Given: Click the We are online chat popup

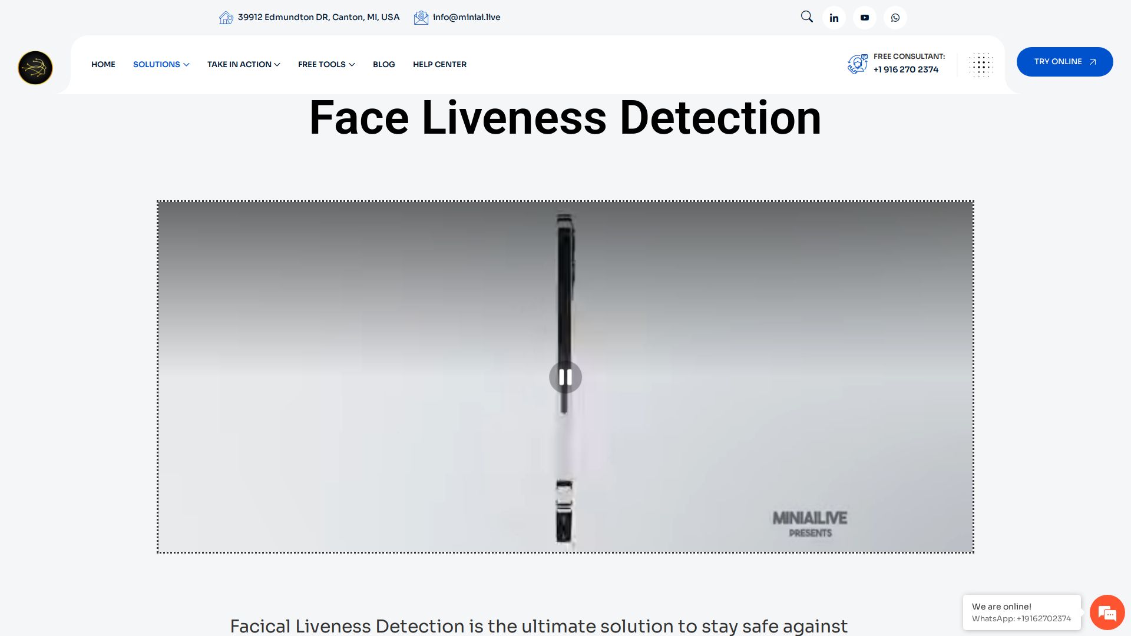Looking at the screenshot, I should click(1021, 612).
